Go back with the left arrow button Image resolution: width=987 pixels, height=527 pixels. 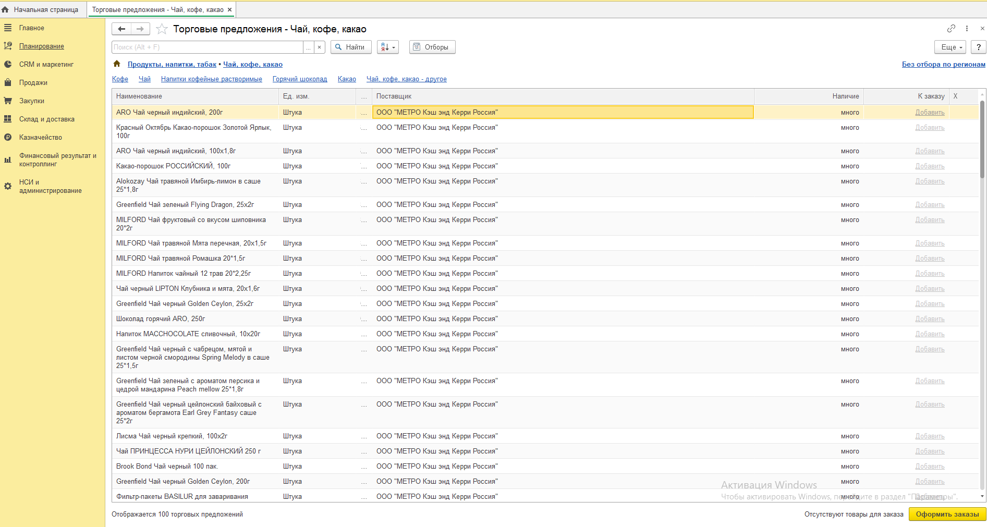pos(121,29)
